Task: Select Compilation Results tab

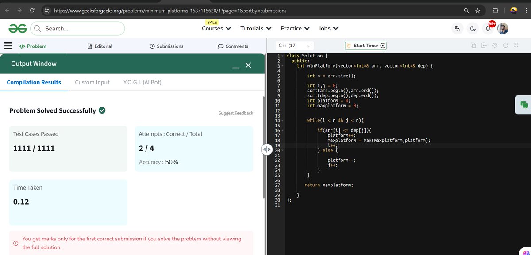Action: click(34, 82)
